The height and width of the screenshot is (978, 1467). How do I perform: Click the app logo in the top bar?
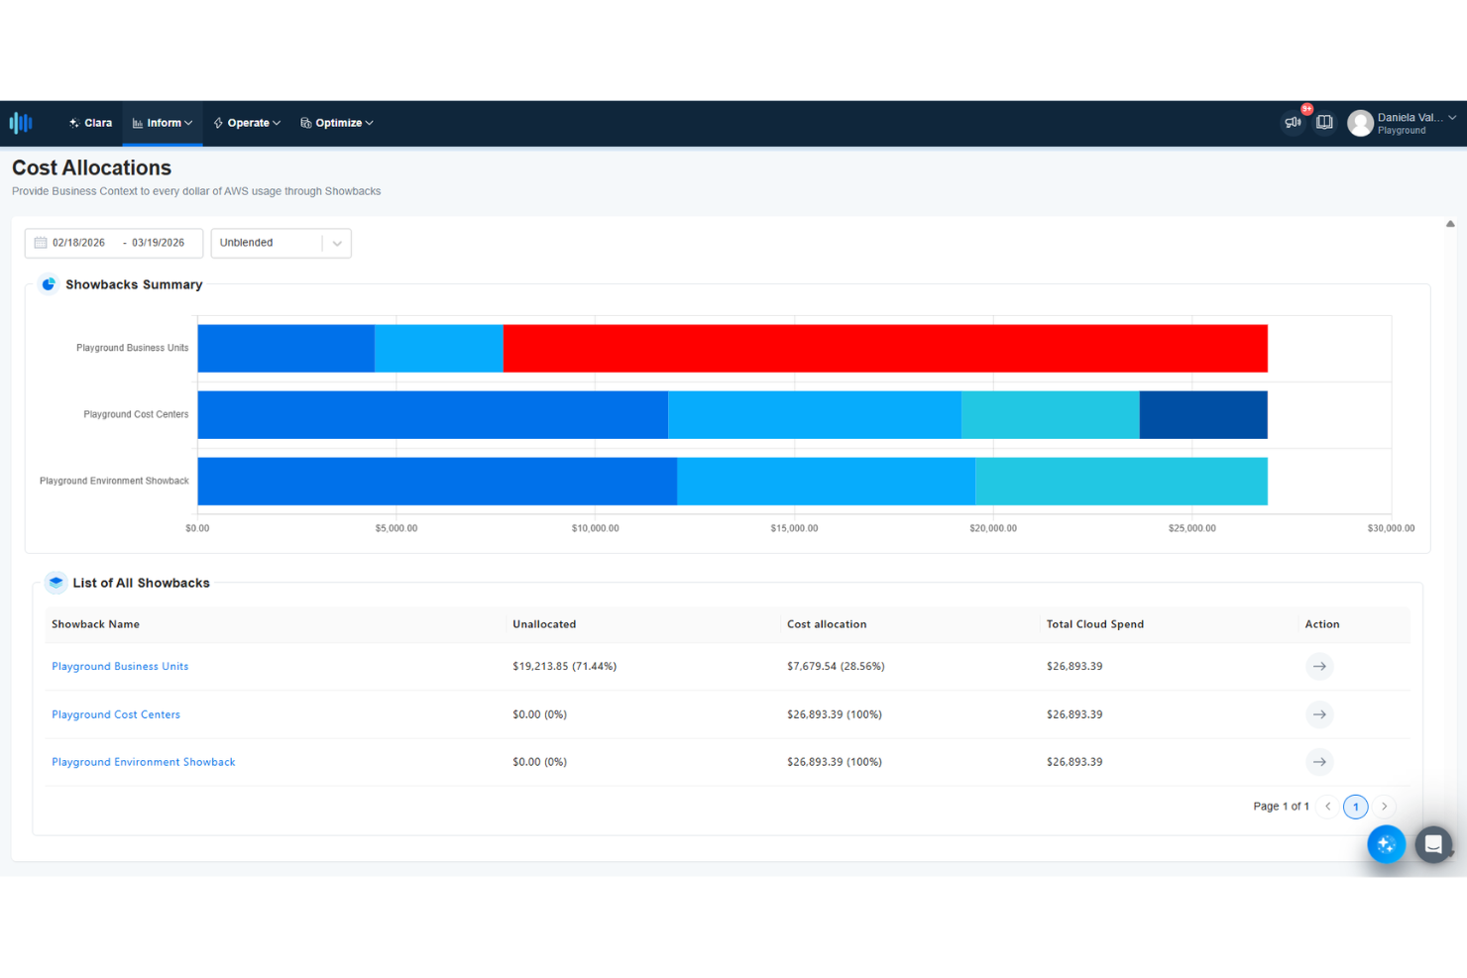click(x=21, y=122)
